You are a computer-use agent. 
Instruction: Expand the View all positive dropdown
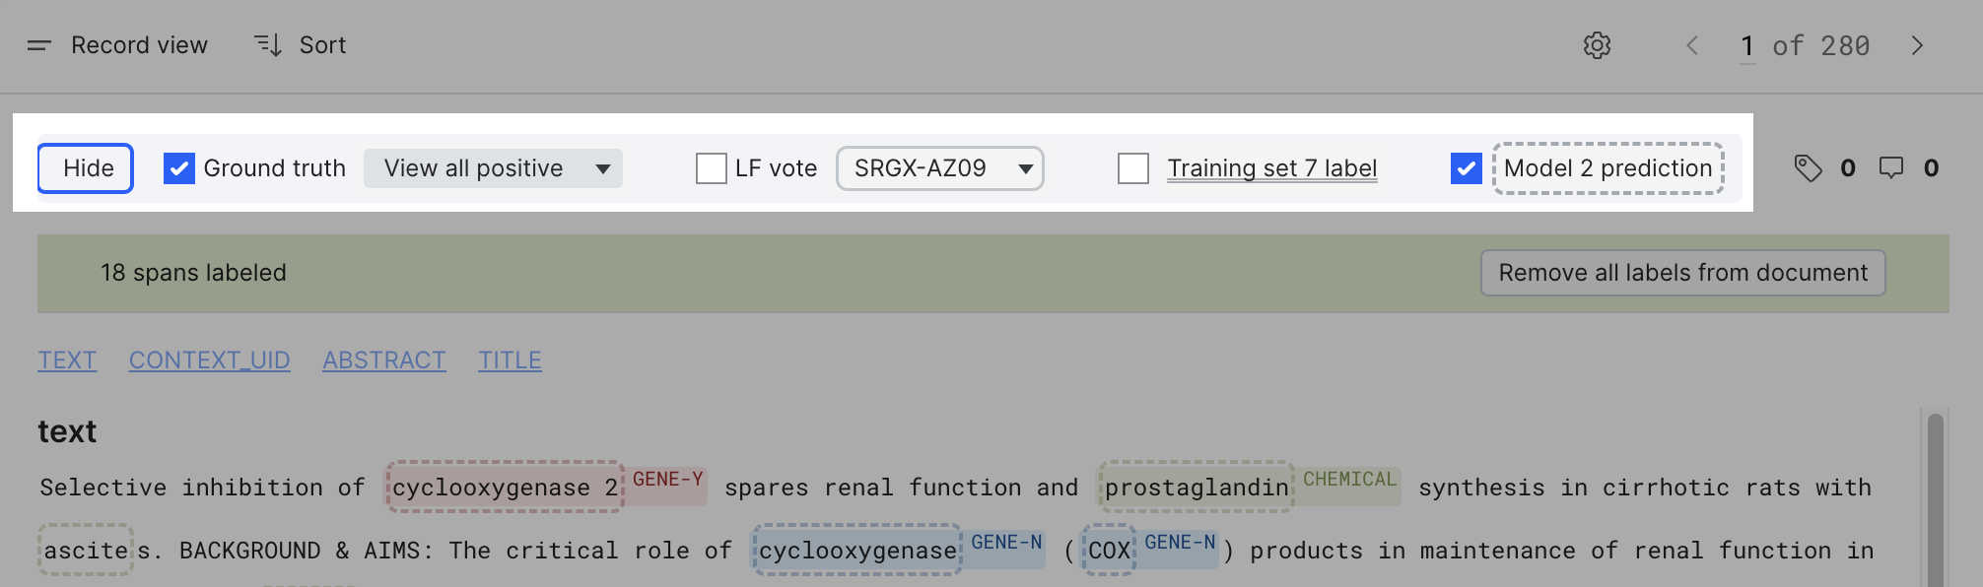coord(493,168)
